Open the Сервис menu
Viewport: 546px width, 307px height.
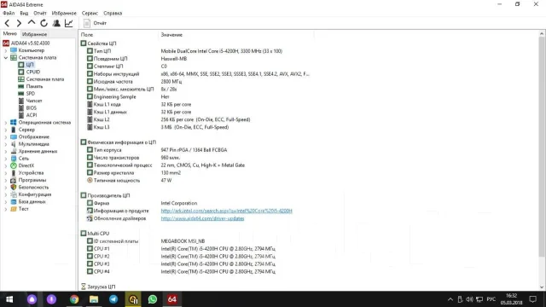pyautogui.click(x=90, y=14)
